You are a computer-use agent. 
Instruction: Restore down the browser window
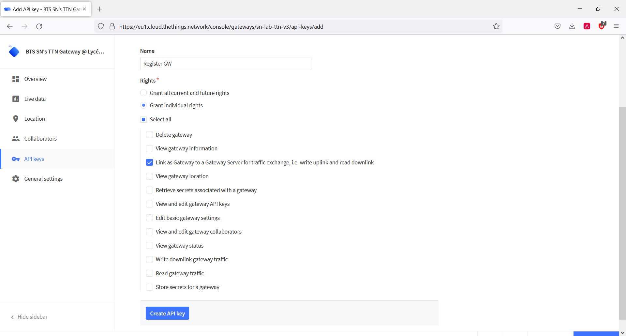pos(598,9)
